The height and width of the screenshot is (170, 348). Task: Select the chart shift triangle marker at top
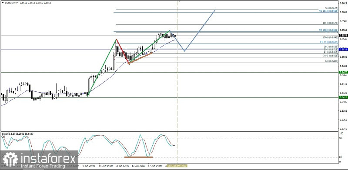pos(179,1)
